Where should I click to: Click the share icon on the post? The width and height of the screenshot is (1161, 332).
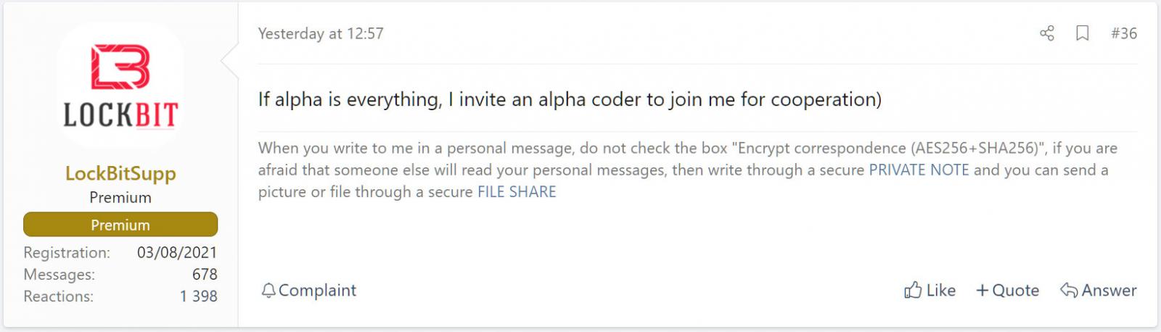[x=1046, y=33]
